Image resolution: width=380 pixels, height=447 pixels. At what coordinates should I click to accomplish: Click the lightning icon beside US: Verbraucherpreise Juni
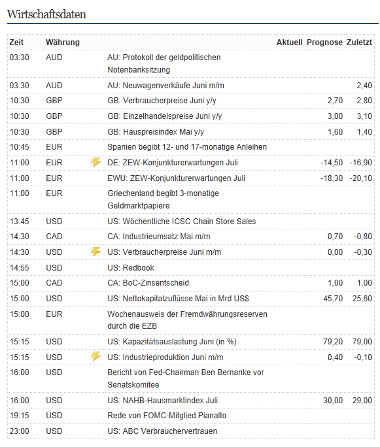pos(95,252)
